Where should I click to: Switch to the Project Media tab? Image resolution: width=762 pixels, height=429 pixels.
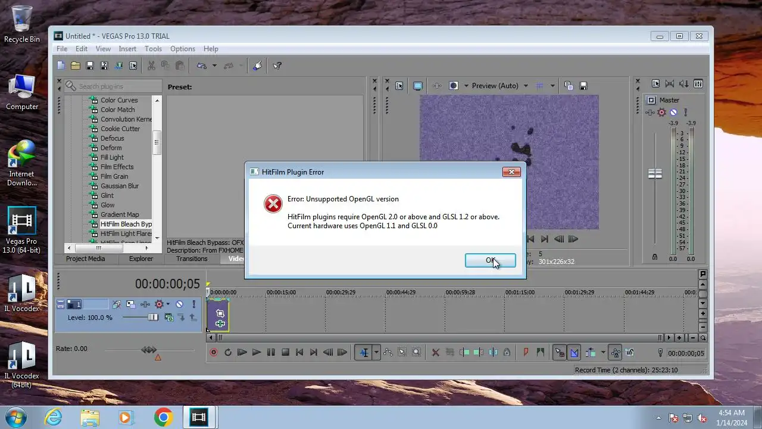coord(85,259)
